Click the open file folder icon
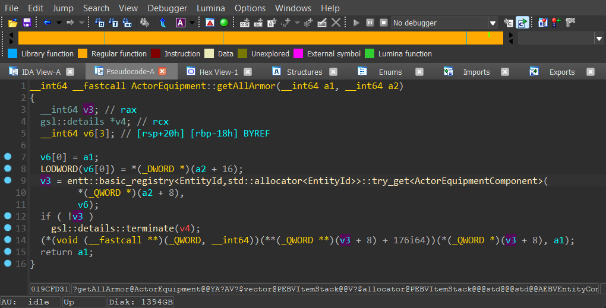Image resolution: width=606 pixels, height=308 pixels. [12, 23]
